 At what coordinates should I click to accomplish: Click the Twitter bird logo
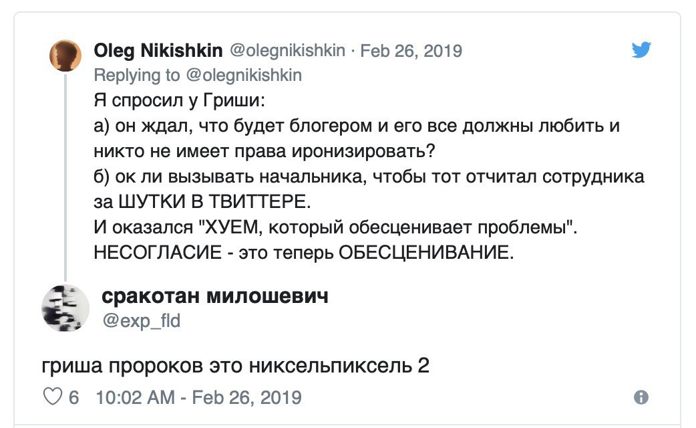coord(641,50)
